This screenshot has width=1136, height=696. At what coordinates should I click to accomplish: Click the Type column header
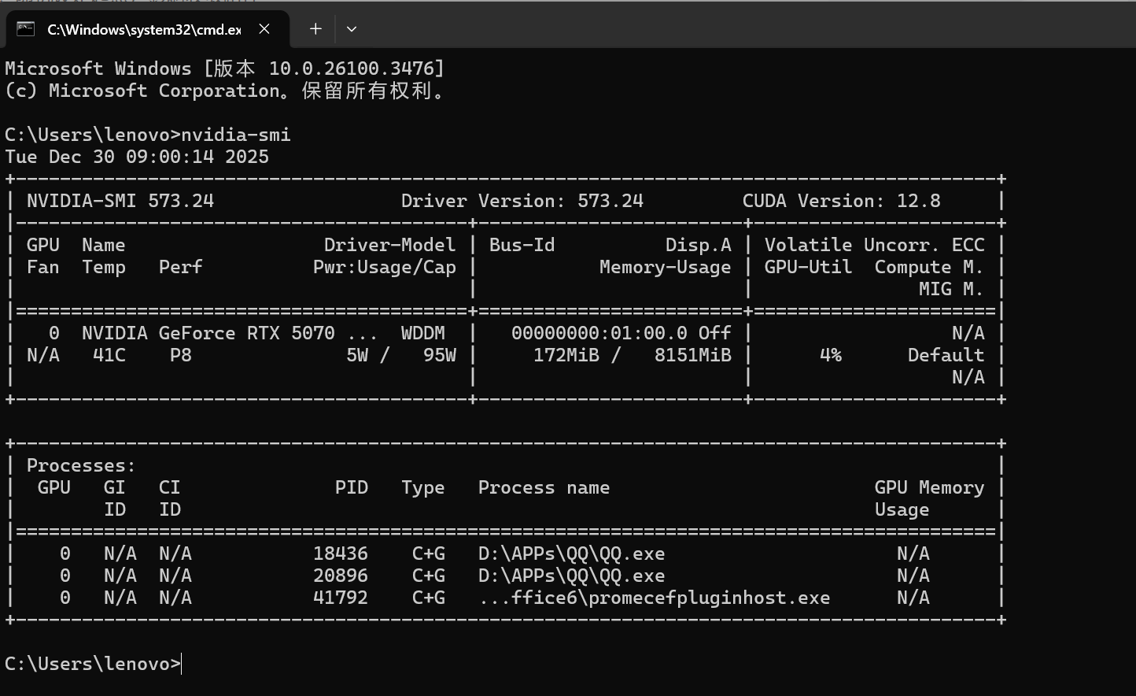pyautogui.click(x=423, y=487)
